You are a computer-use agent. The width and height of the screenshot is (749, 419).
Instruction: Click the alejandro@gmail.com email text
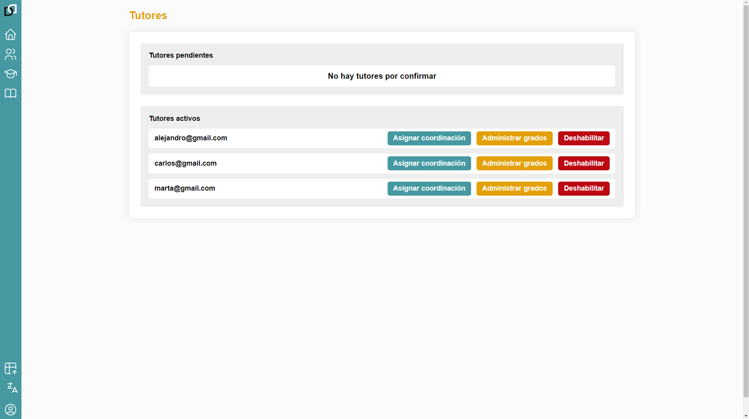(x=190, y=138)
